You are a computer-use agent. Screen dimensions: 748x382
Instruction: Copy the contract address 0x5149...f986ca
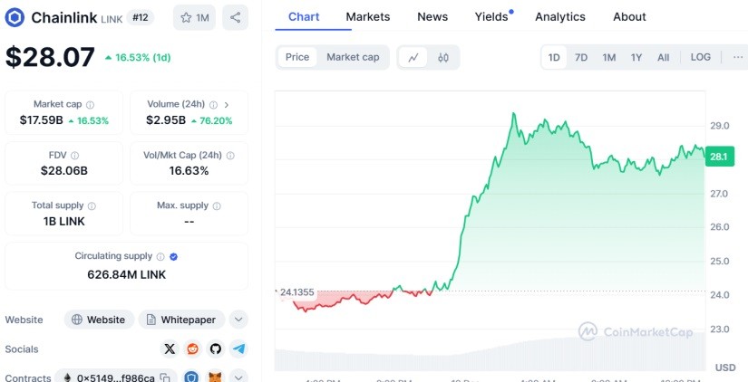[x=165, y=377]
